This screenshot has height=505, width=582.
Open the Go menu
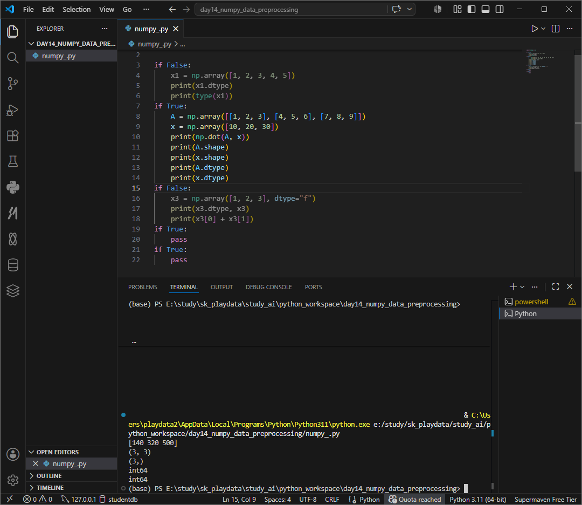click(x=127, y=9)
